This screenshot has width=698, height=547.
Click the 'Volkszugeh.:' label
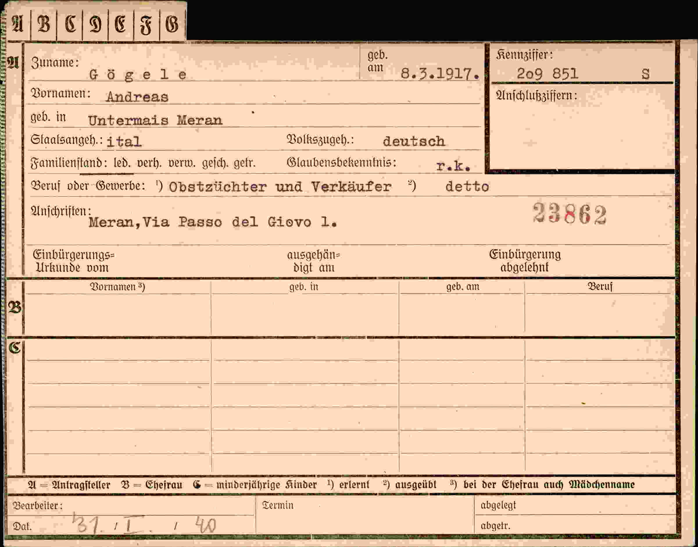tap(320, 140)
